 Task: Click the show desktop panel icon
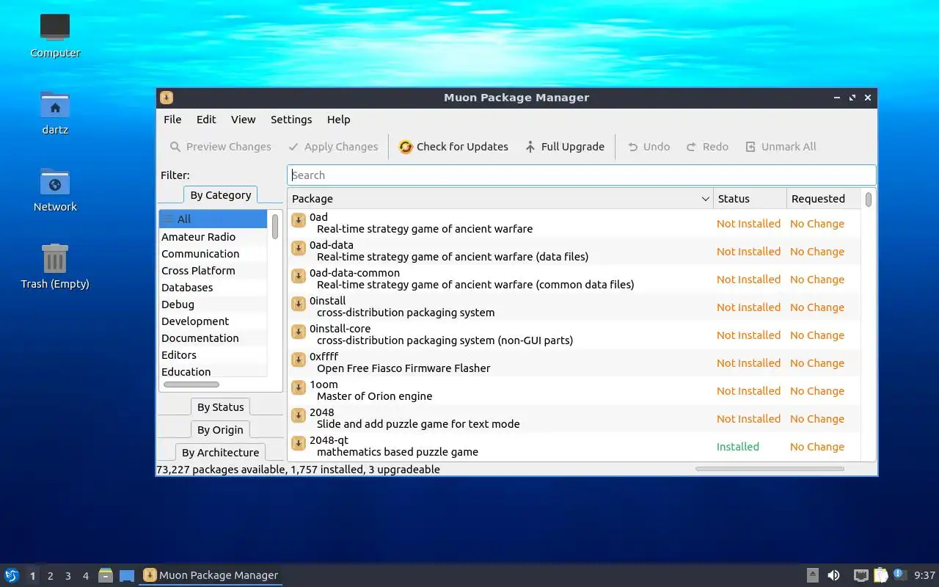127,575
